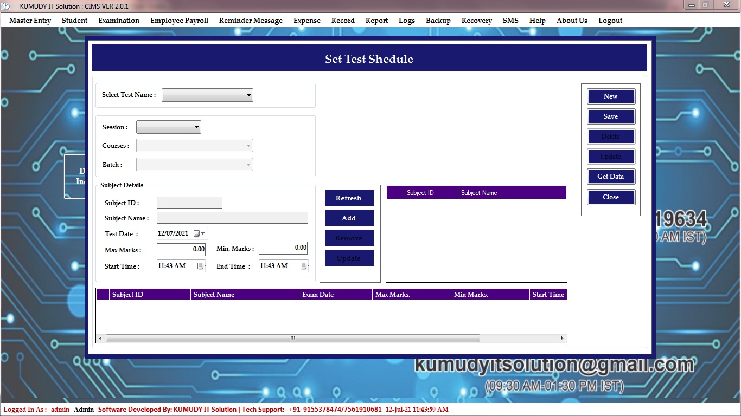Save the test schedule

click(x=611, y=116)
